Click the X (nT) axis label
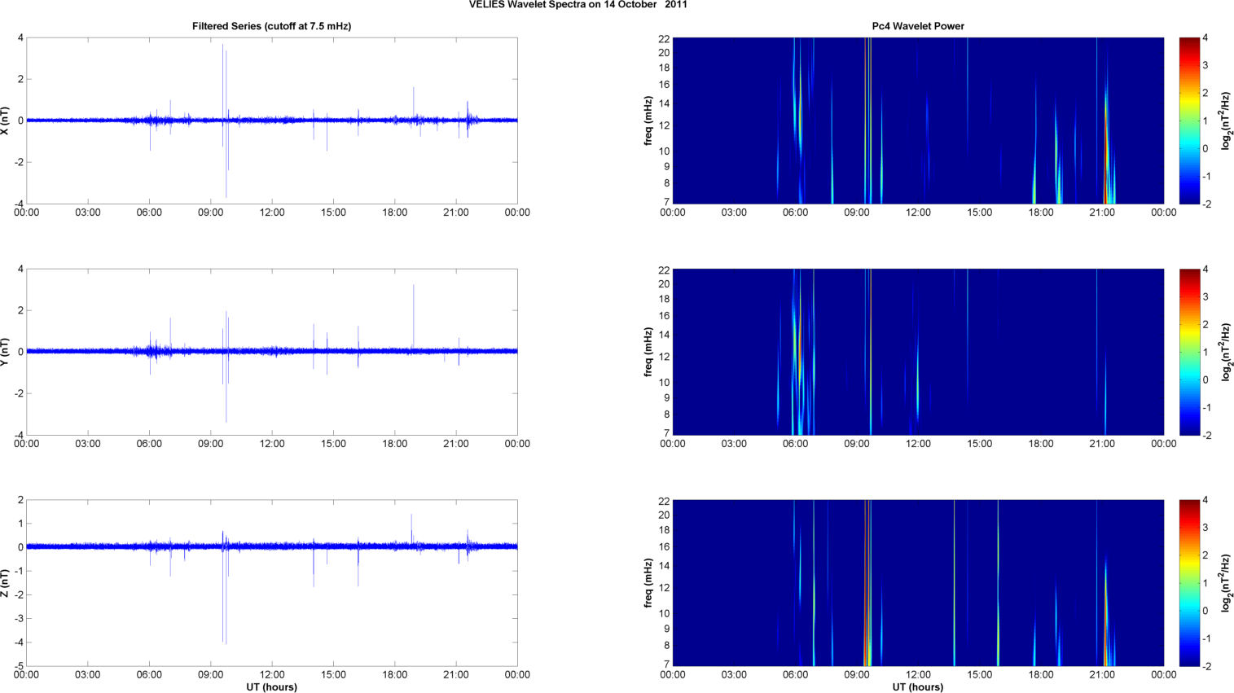1234x693 pixels. (x=6, y=121)
